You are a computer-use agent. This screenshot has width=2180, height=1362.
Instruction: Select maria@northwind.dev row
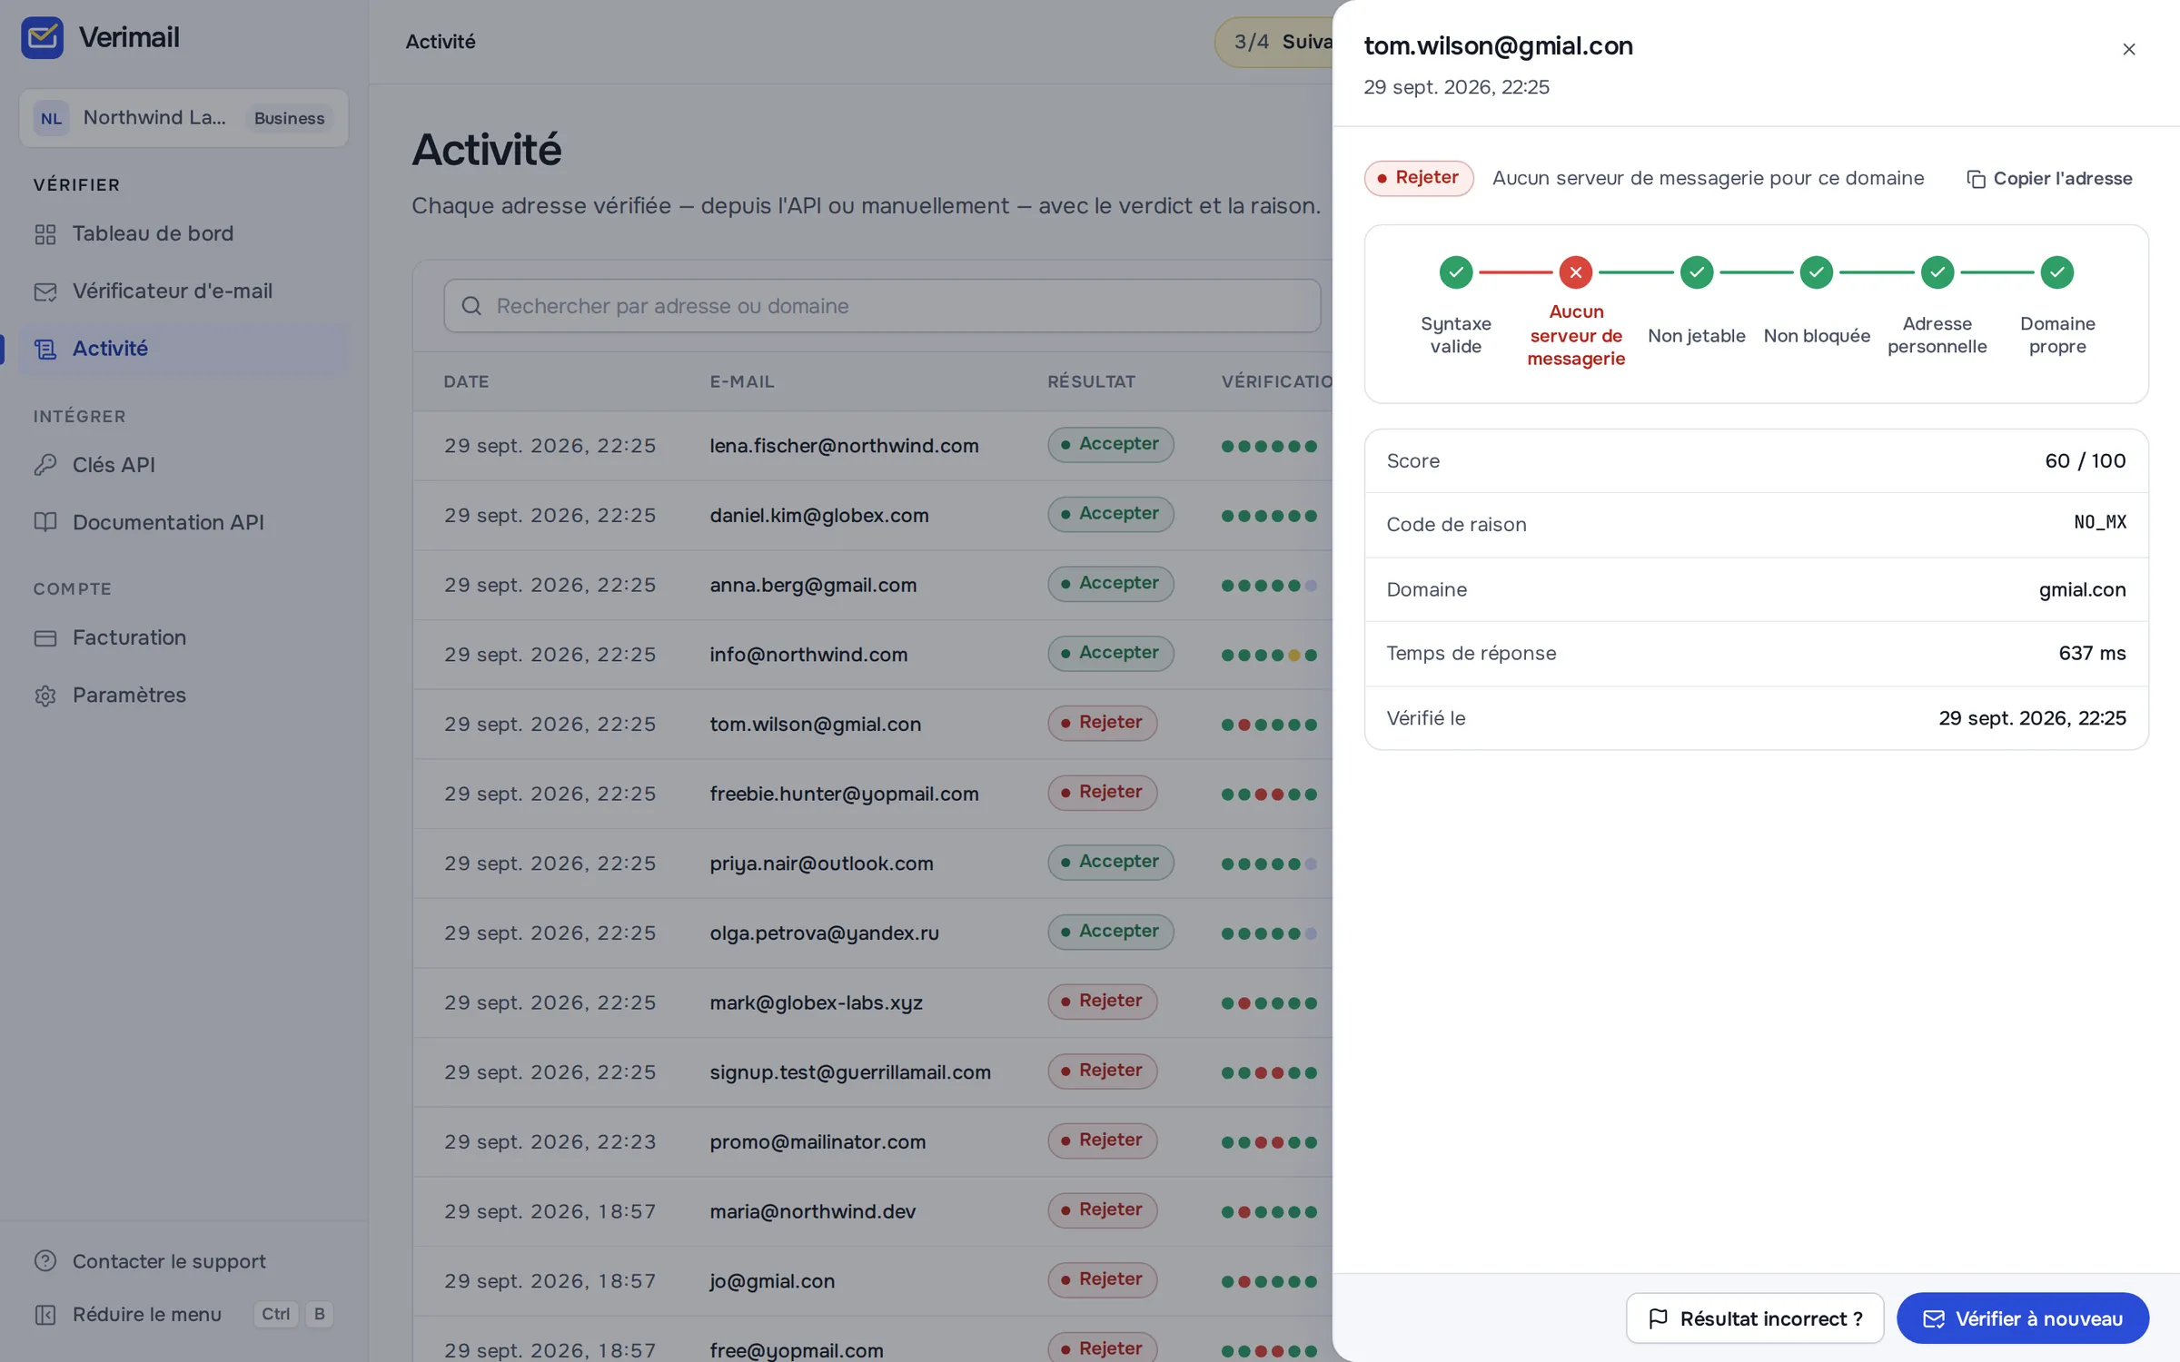(873, 1211)
